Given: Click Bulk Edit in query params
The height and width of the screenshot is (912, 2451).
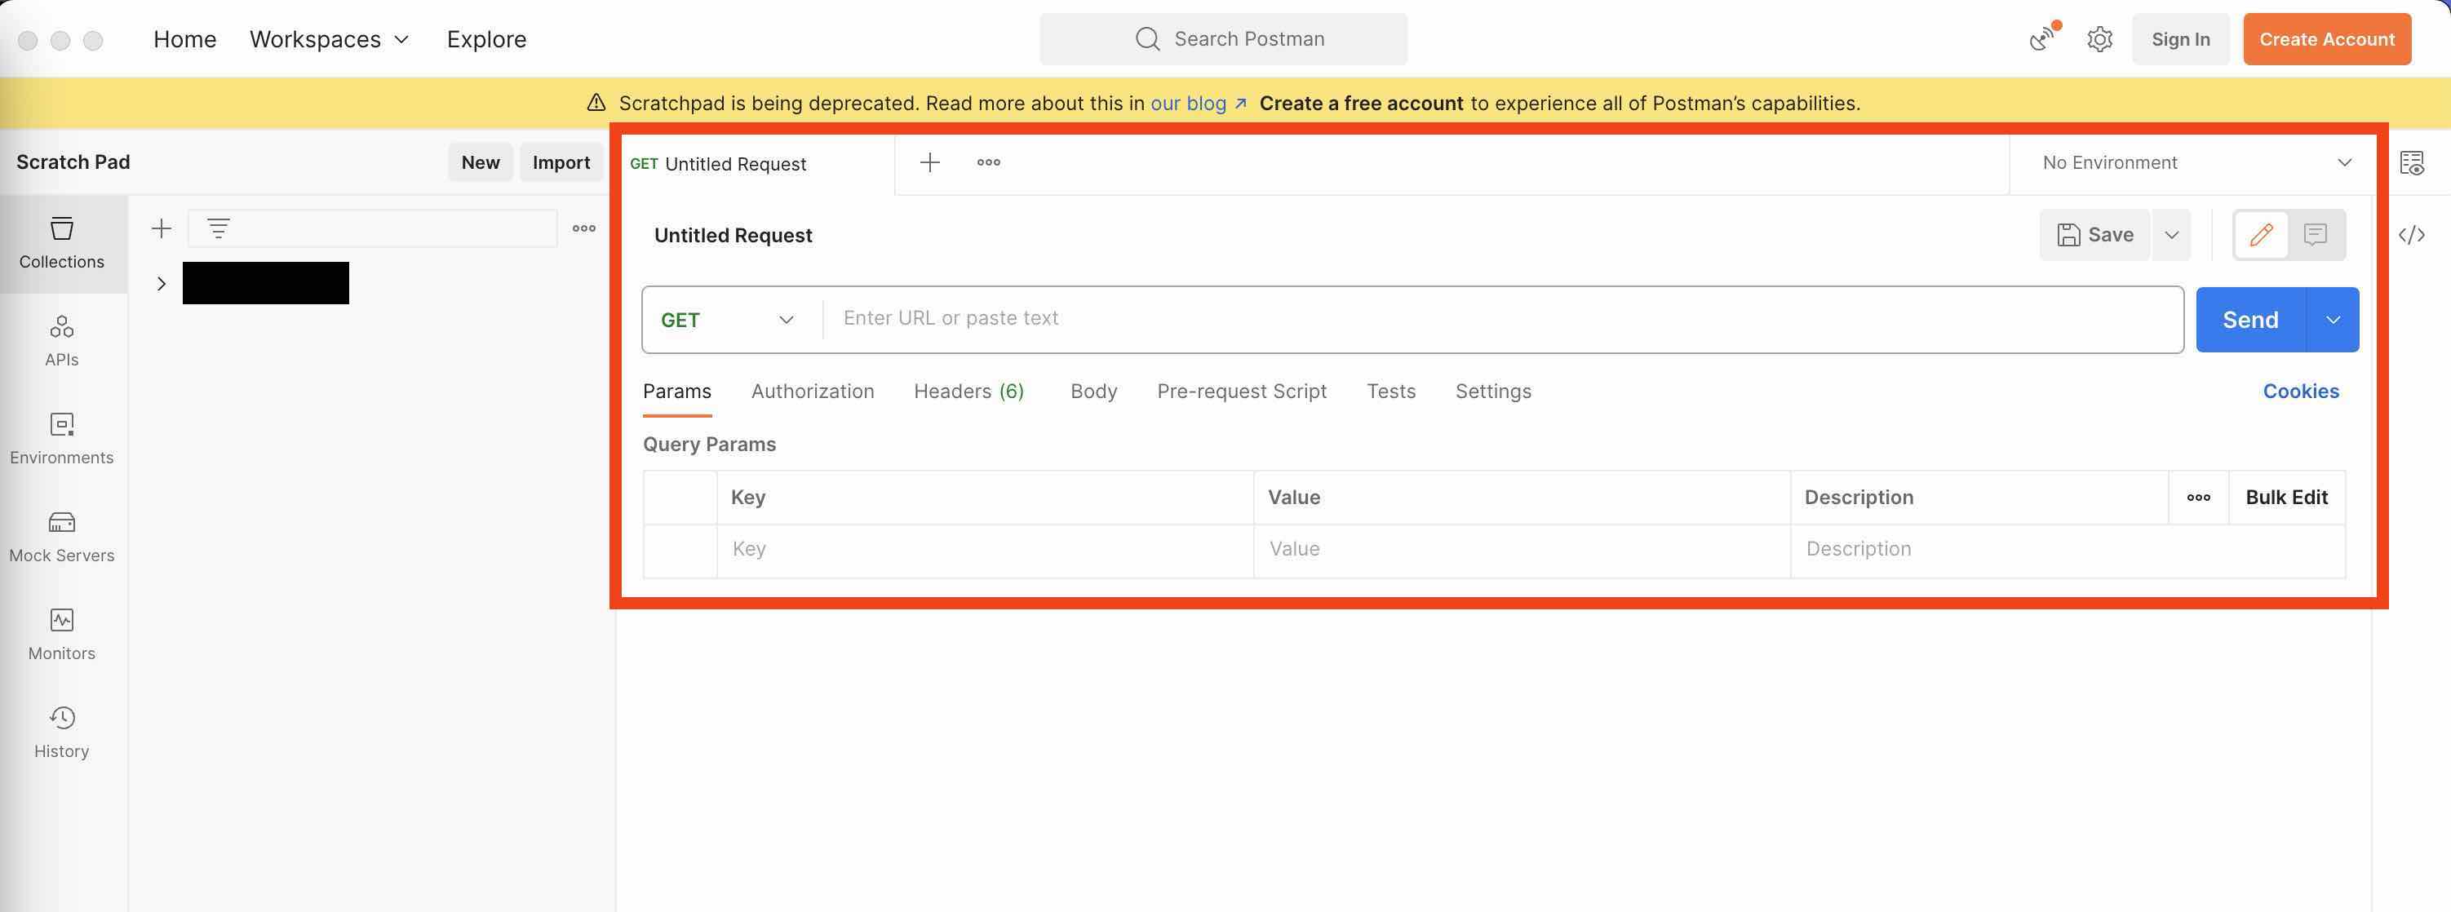Looking at the screenshot, I should click(2286, 498).
